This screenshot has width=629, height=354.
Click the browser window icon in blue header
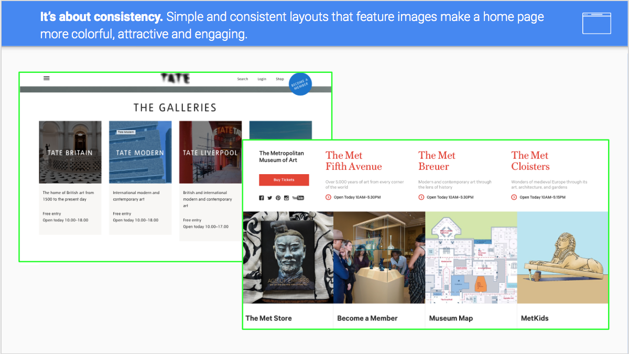(x=597, y=23)
